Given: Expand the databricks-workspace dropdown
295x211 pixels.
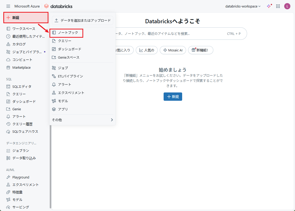Looking at the screenshot, I should [x=243, y=6].
